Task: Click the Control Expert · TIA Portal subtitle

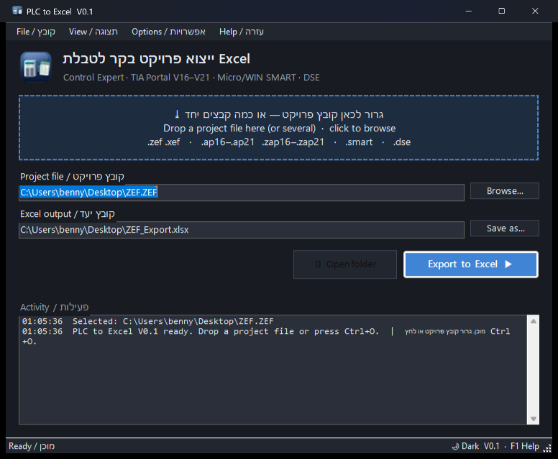Action: [x=191, y=78]
